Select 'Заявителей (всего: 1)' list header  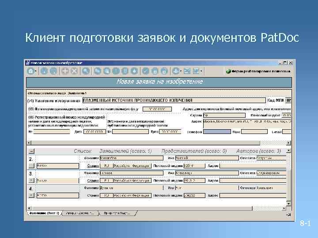coord(125,151)
